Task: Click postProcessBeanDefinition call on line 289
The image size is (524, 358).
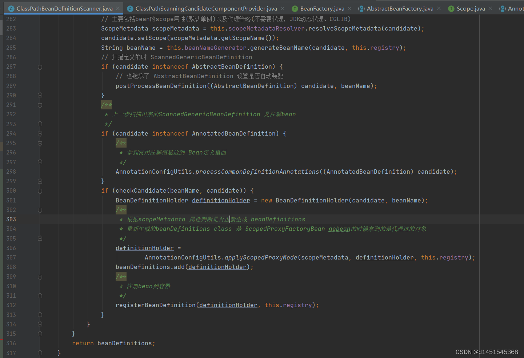Action: pos(161,86)
